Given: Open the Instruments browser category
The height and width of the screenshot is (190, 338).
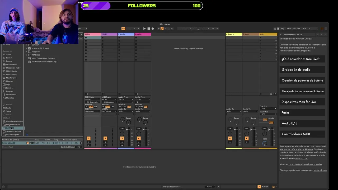Looking at the screenshot, I should [x=11, y=64].
